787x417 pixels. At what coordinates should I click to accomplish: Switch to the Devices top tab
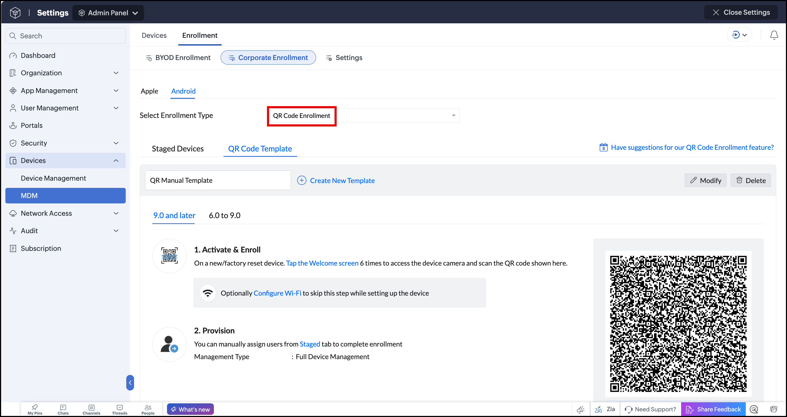click(x=154, y=35)
